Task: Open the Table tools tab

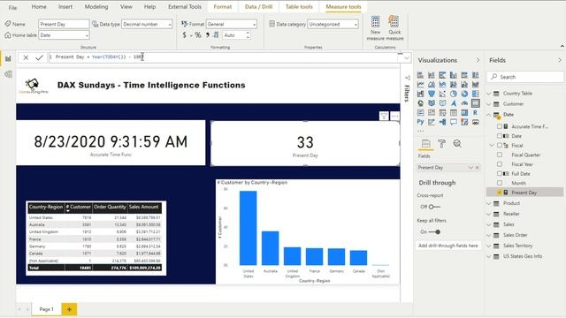Action: (x=299, y=7)
